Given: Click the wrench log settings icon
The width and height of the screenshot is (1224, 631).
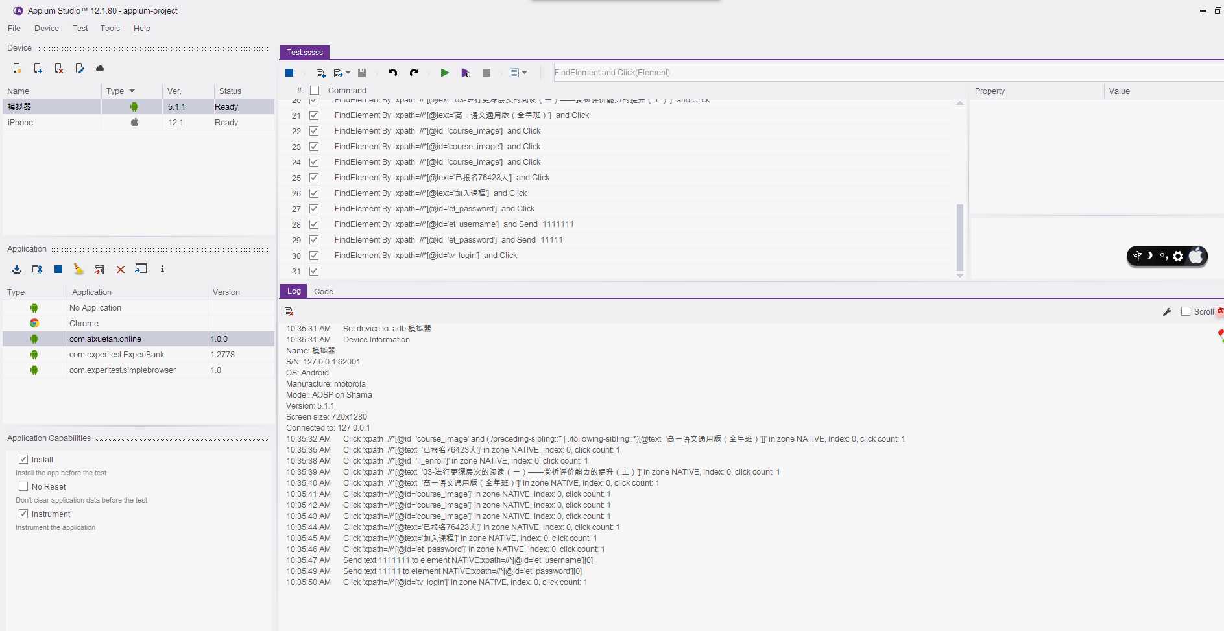Looking at the screenshot, I should (1167, 312).
